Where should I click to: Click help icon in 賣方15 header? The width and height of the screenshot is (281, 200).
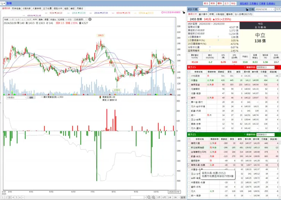point(245,135)
